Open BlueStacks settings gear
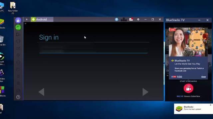The image size is (213, 119). coord(138,20)
